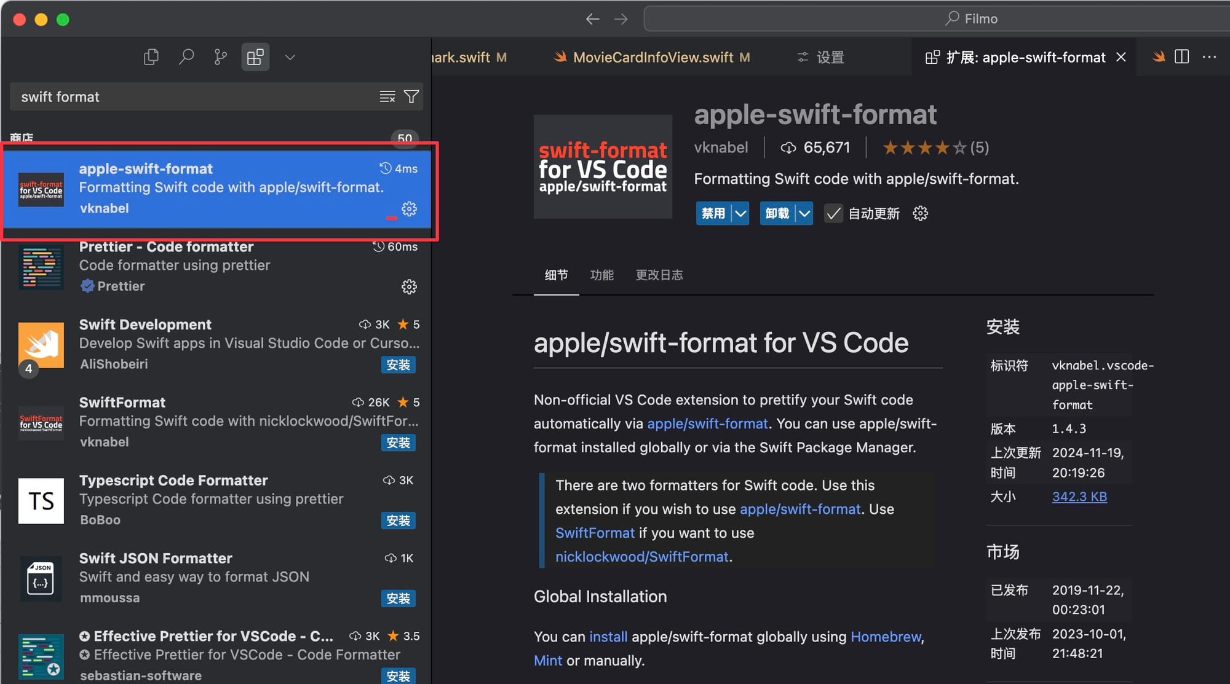The width and height of the screenshot is (1230, 684).
Task: Open the Homebrew link
Action: coord(886,637)
